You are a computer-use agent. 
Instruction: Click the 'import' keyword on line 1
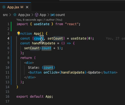coord(22,24)
